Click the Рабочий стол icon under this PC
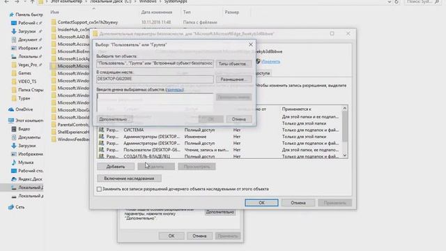 coord(14,171)
